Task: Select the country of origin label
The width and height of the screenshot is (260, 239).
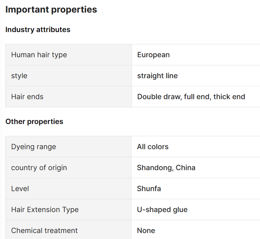Action: pyautogui.click(x=39, y=167)
